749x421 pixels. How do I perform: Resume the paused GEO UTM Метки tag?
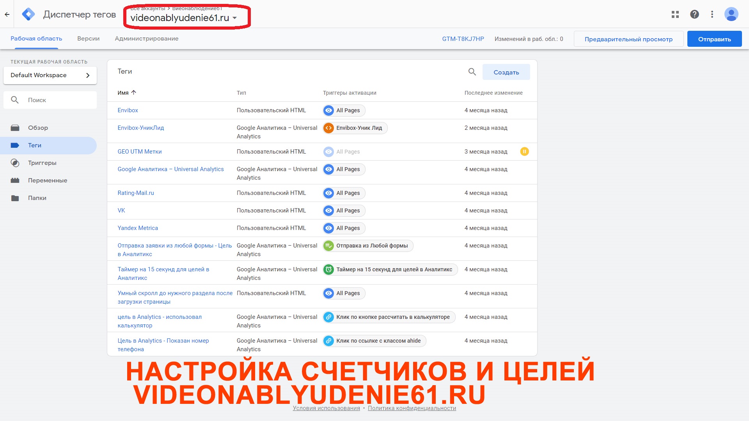click(524, 151)
